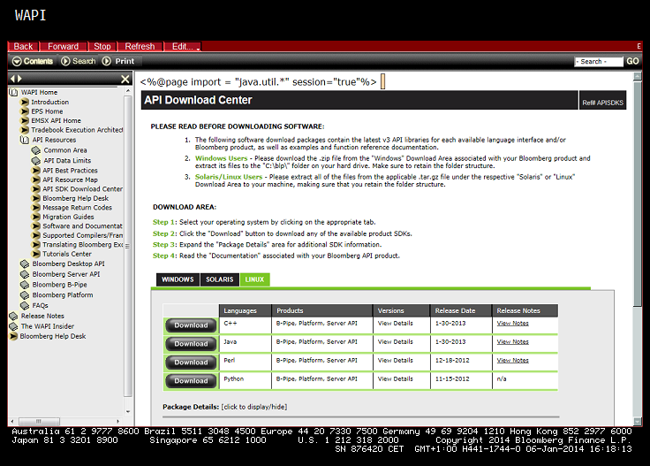Image resolution: width=650 pixels, height=466 pixels.
Task: Click View Details for Python row
Action: pos(395,378)
